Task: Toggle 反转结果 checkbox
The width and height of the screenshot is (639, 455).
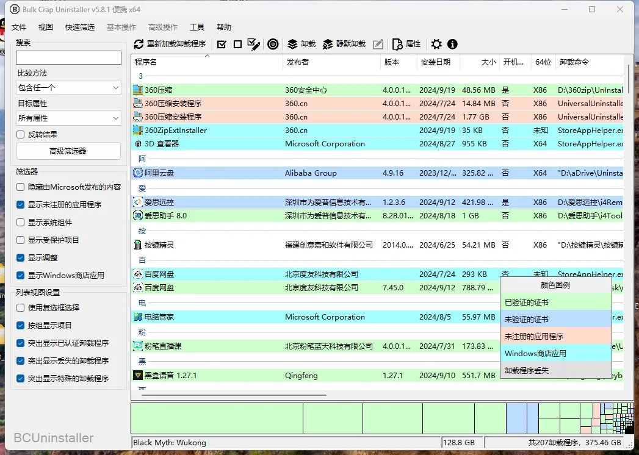Action: coord(20,134)
